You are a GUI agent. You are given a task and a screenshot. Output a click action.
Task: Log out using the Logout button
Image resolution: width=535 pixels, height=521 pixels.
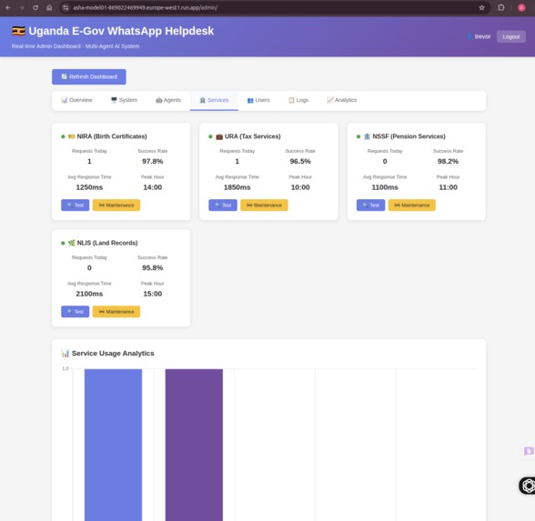click(510, 36)
